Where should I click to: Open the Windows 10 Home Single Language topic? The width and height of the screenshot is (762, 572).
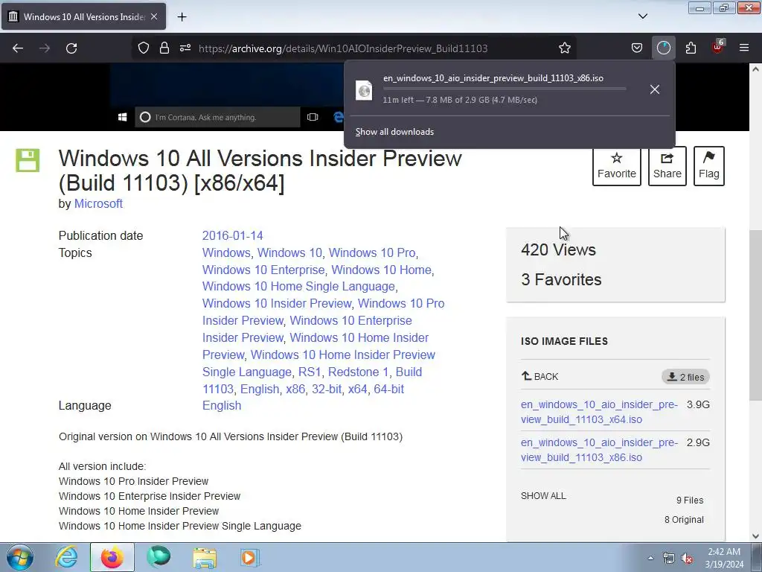pos(298,287)
